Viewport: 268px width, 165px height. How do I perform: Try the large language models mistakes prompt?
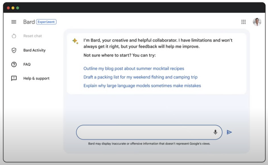tap(142, 85)
